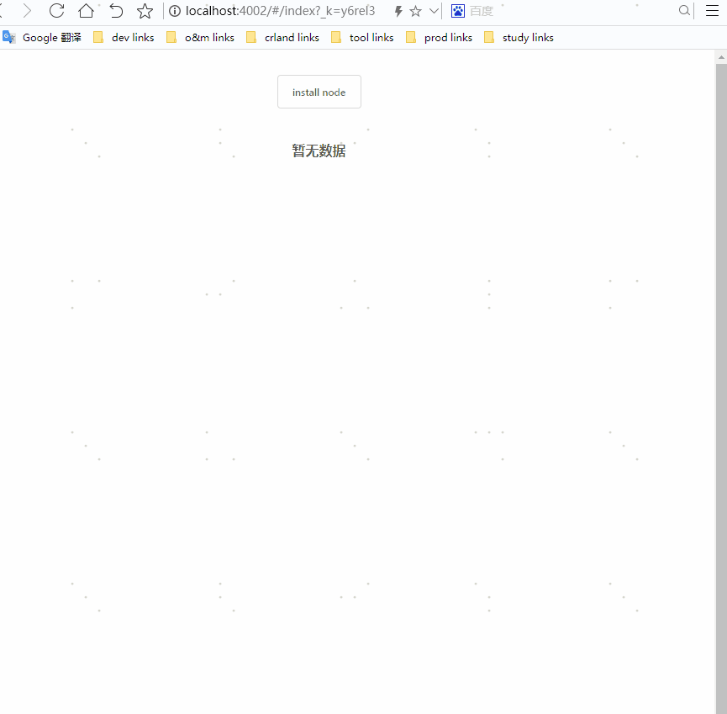Click the magnifier search icon
The height and width of the screenshot is (714, 727).
tap(684, 11)
